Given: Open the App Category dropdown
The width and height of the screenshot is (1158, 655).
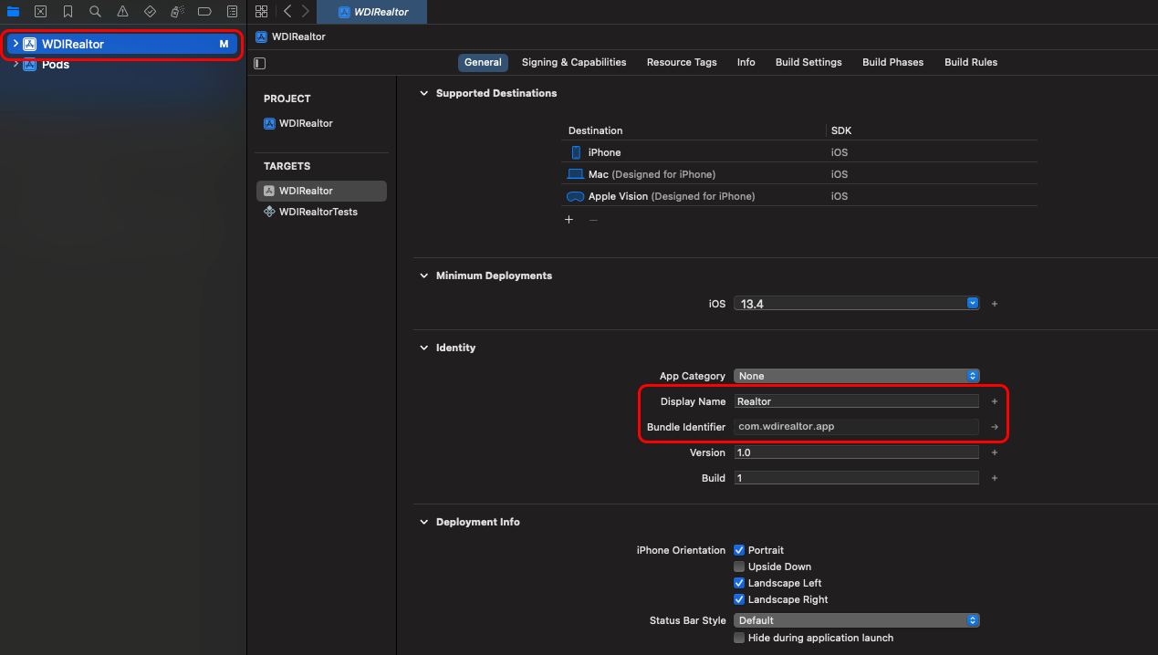Looking at the screenshot, I should coord(856,376).
